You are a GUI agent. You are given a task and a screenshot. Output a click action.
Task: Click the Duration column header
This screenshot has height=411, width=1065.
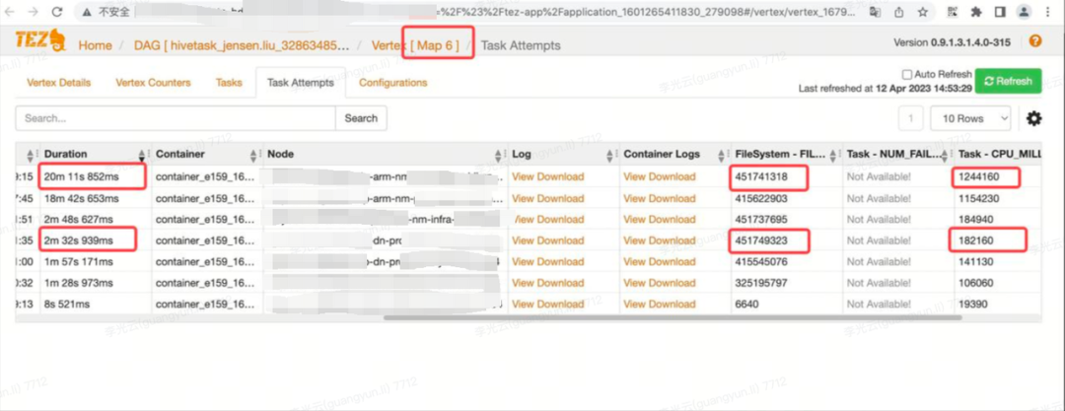66,154
